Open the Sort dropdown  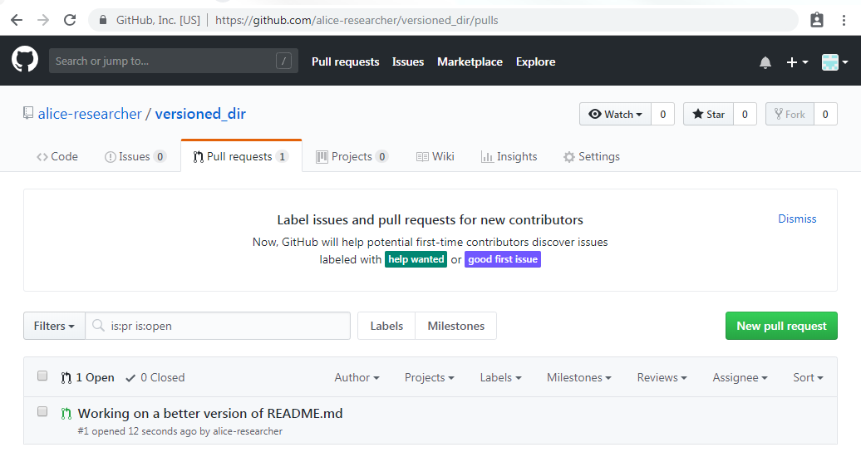[809, 377]
